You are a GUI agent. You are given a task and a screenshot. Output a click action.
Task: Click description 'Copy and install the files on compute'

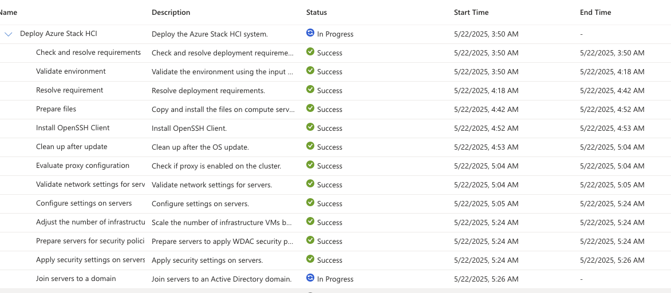223,109
